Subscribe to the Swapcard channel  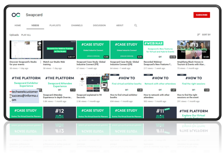(202, 15)
